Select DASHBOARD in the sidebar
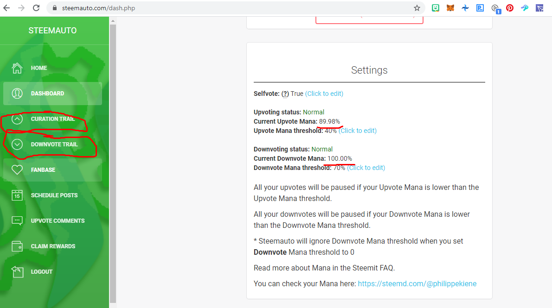The width and height of the screenshot is (552, 308). pyautogui.click(x=53, y=94)
